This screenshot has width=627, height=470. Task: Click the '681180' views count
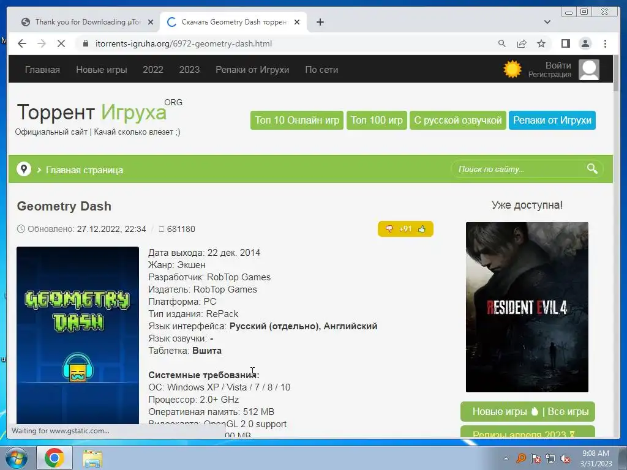181,229
